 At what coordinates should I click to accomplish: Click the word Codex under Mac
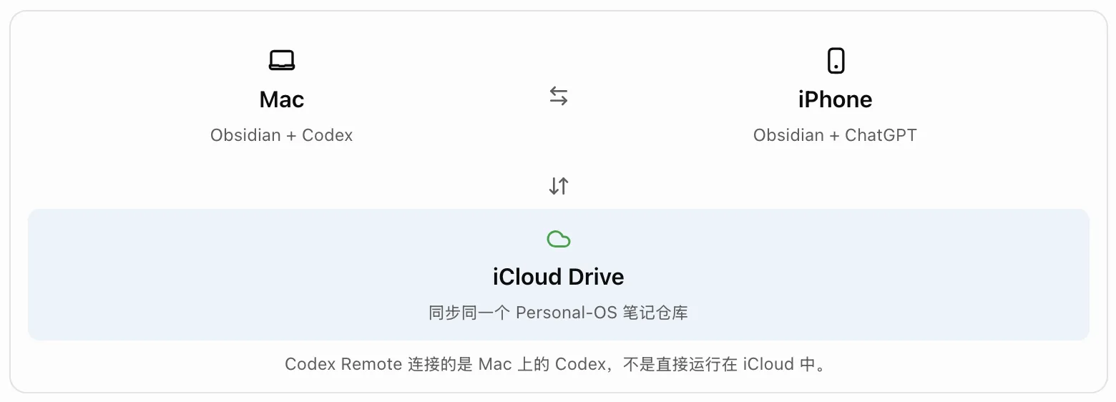pyautogui.click(x=328, y=135)
